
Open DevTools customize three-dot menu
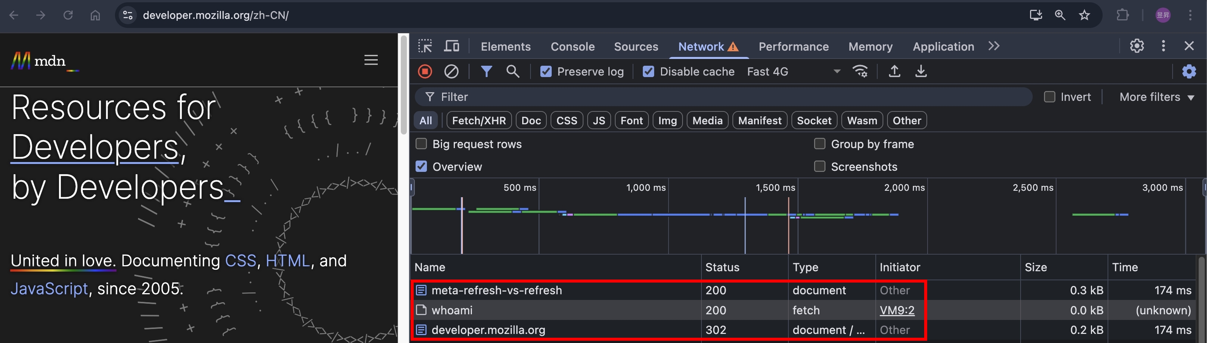(x=1164, y=46)
